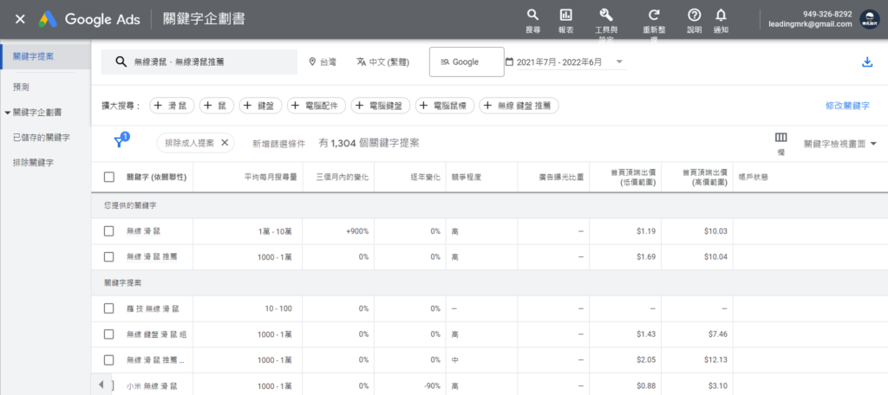
Task: Select the Google network box
Action: (x=467, y=62)
